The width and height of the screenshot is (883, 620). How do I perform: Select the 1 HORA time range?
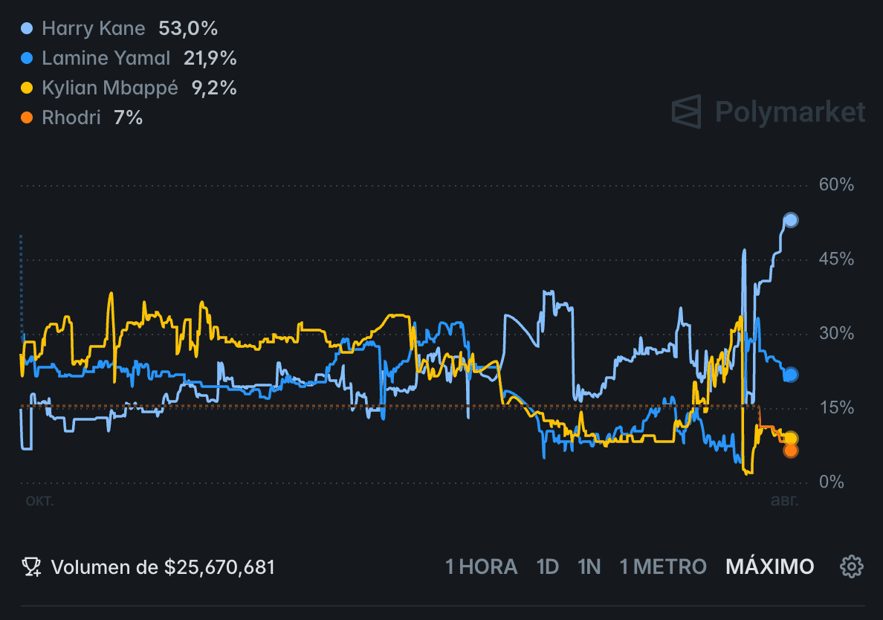(x=481, y=567)
